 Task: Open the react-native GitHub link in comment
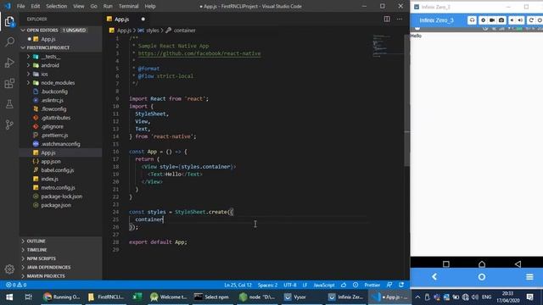click(199, 53)
